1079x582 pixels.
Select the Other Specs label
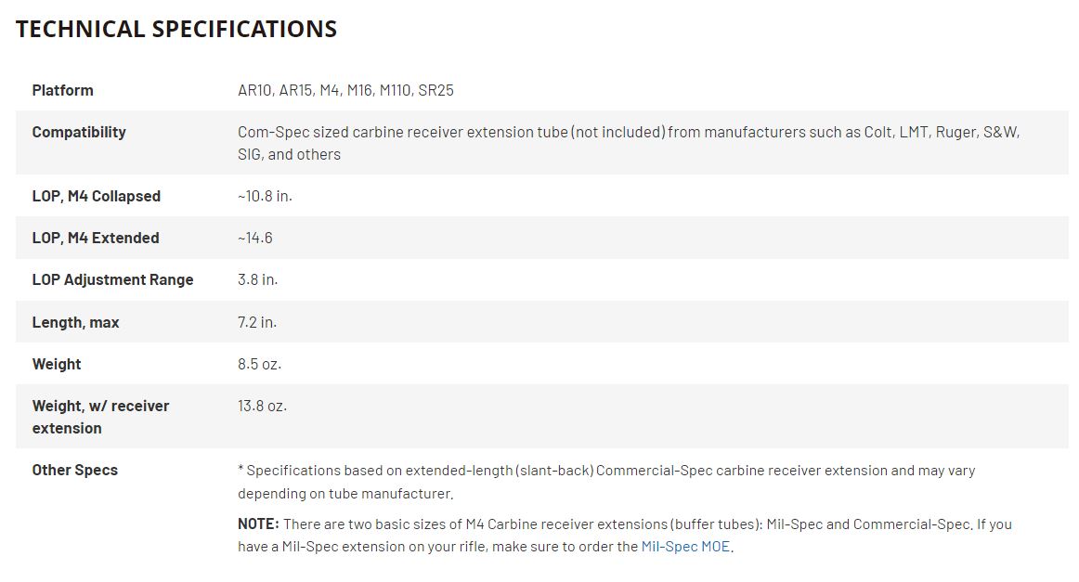coord(75,470)
